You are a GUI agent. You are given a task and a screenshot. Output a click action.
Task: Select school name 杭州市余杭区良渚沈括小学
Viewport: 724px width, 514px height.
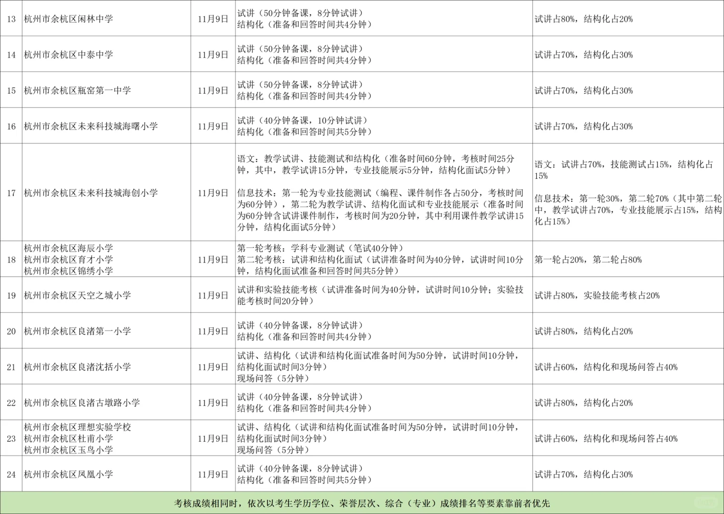[x=77, y=367]
